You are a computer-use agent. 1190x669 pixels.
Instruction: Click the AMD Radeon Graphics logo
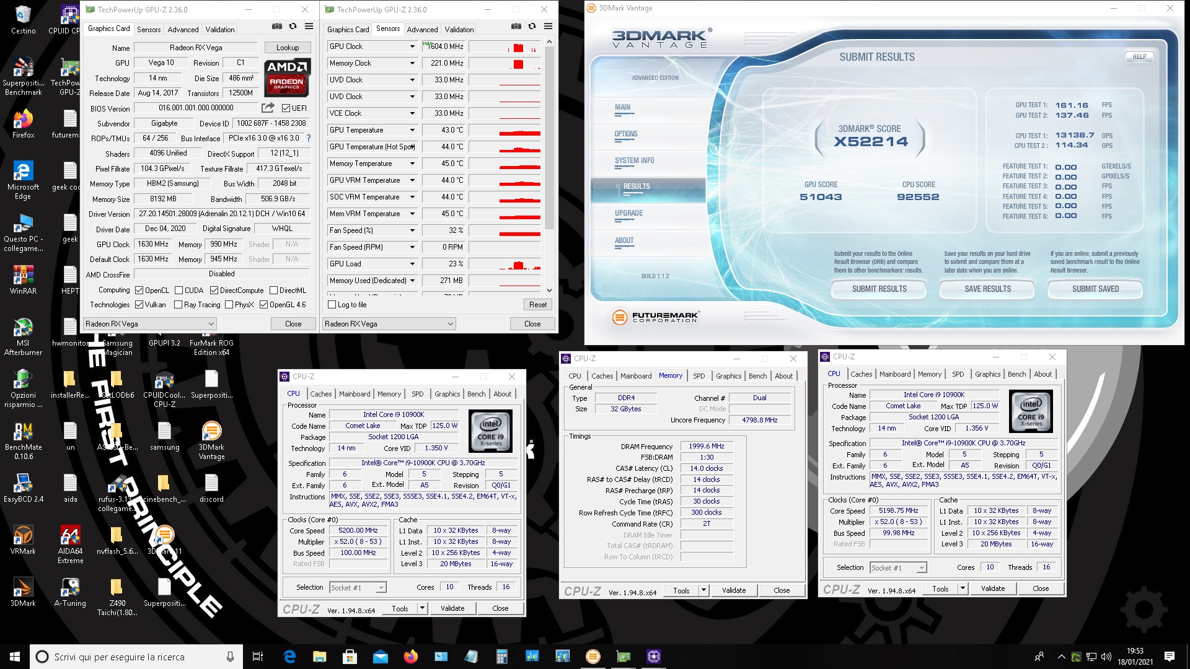tap(286, 78)
